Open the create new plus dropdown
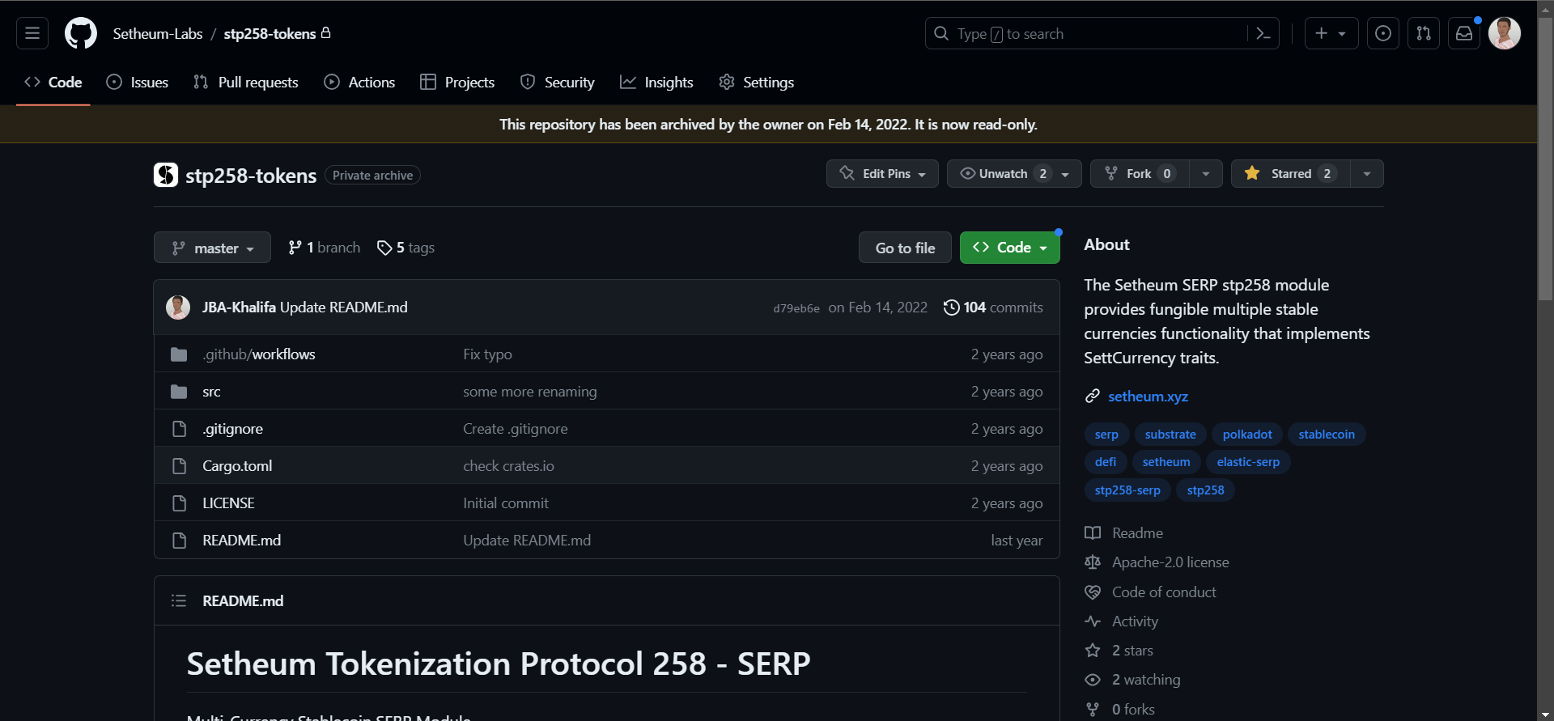1554x721 pixels. click(1331, 33)
